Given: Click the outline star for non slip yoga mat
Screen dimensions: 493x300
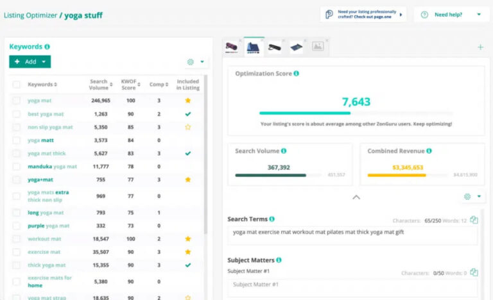Looking at the screenshot, I should 188,127.
